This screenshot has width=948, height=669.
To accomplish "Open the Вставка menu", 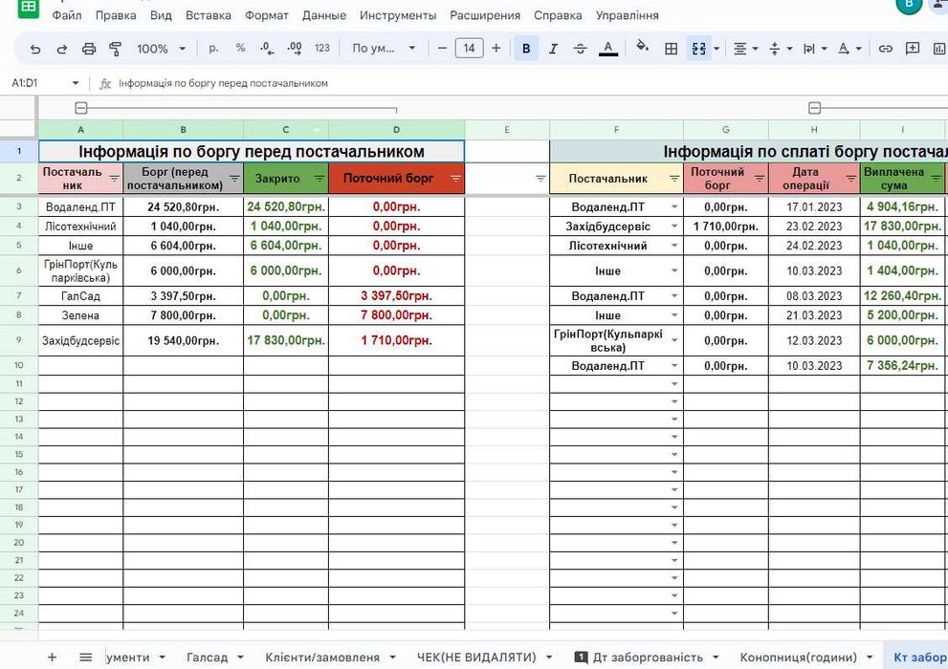I will [x=208, y=15].
